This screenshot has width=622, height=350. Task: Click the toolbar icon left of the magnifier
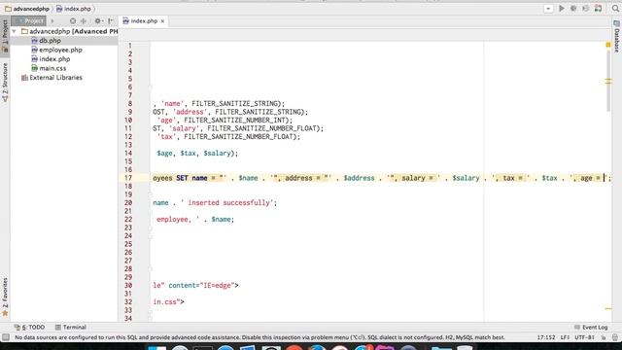pyautogui.click(x=599, y=9)
